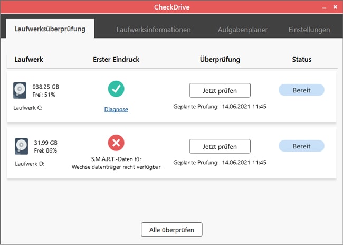Click the Status column header
Image resolution: width=343 pixels, height=245 pixels.
[302, 60]
